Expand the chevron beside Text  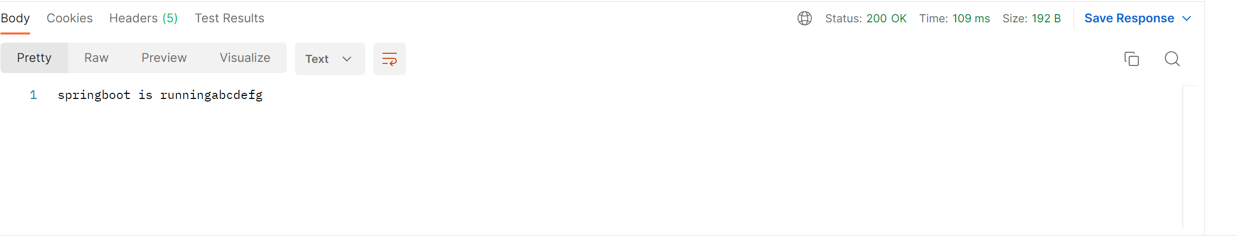coord(347,59)
